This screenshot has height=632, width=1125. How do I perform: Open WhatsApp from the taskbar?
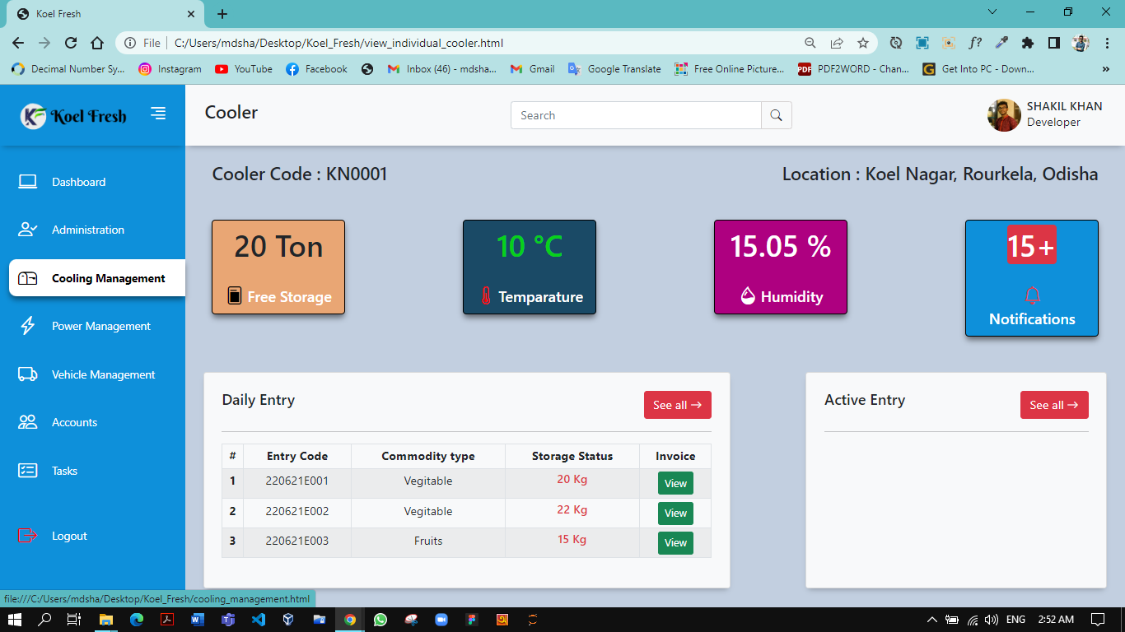380,620
